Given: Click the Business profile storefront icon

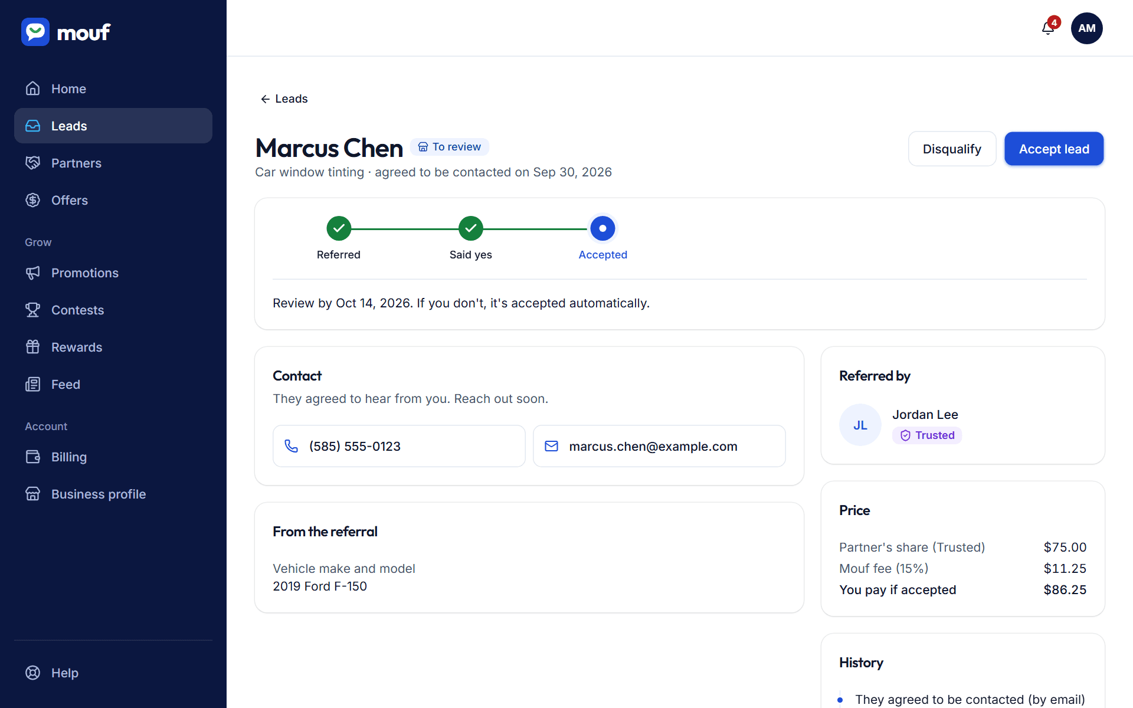Looking at the screenshot, I should pos(33,494).
